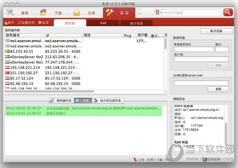Click the upload/download arrows status icon
Screen dimensions: 238x168
[135, 159]
